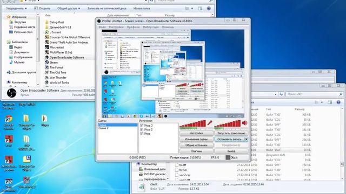
Task: Open the Файл menu in OBS
Action: point(102,27)
